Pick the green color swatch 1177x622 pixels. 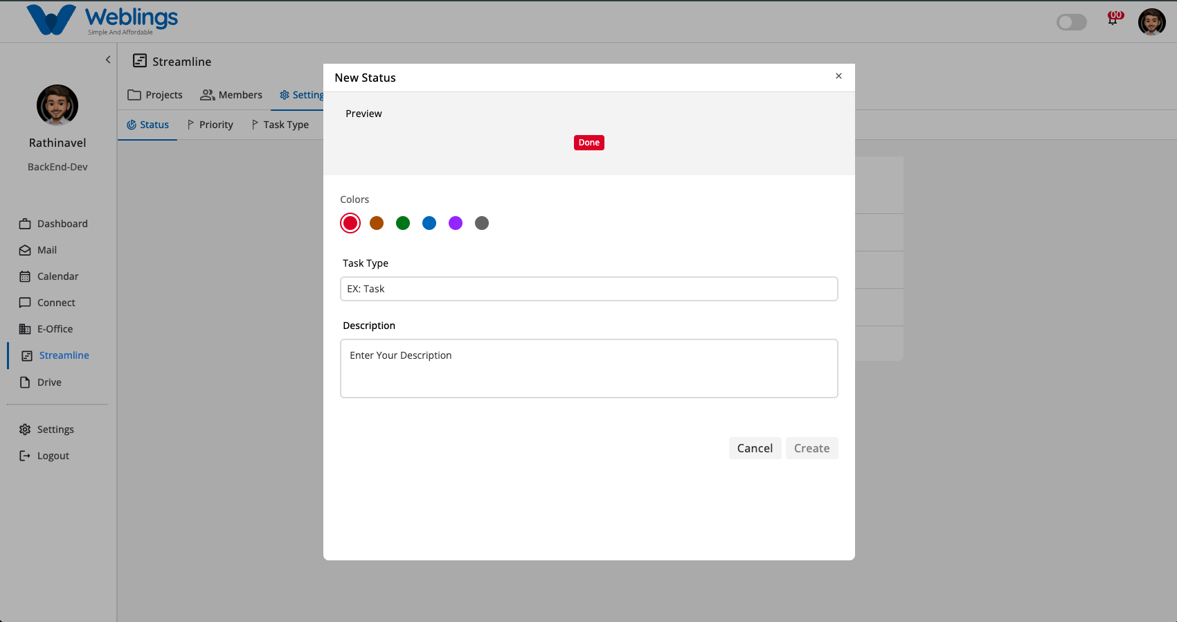(x=403, y=223)
